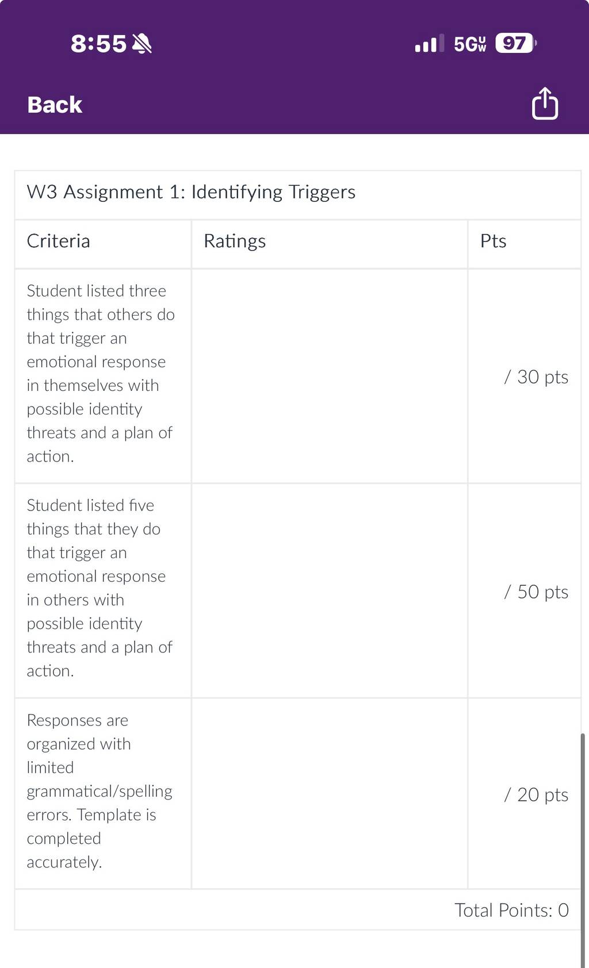Click the vertical scrollbar on right edge
The width and height of the screenshot is (589, 968).
[x=583, y=851]
